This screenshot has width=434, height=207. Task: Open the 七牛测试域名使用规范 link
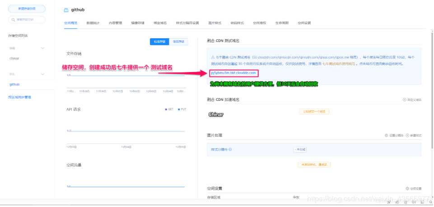coord(339,63)
